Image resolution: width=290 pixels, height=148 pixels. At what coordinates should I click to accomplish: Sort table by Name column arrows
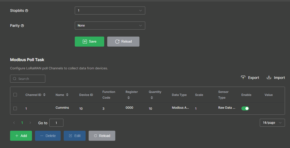(67, 95)
